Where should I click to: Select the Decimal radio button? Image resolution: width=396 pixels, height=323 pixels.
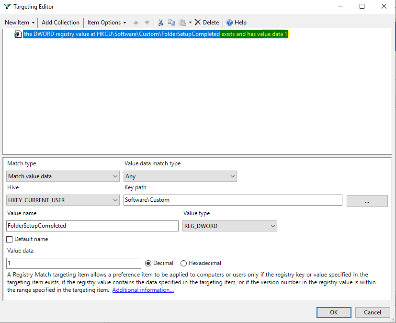pos(148,263)
